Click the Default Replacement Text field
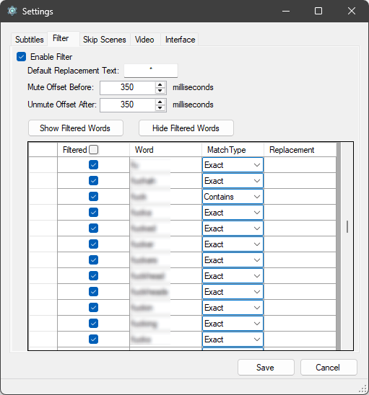 click(151, 71)
